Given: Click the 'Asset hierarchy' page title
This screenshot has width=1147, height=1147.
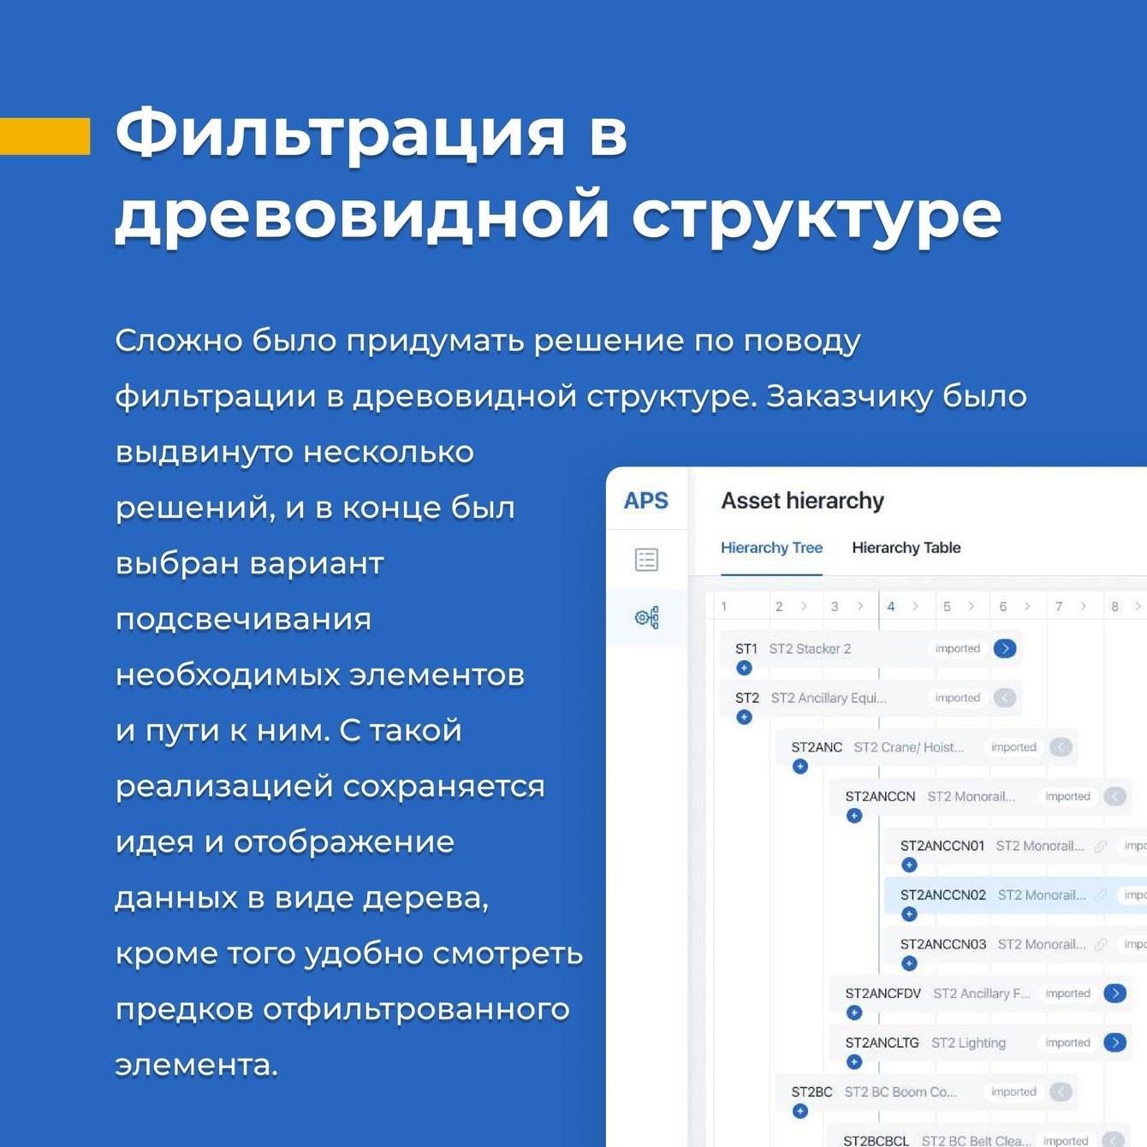Looking at the screenshot, I should pyautogui.click(x=802, y=501).
